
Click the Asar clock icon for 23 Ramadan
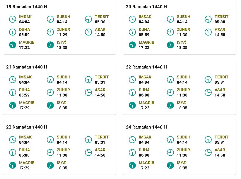click(x=88, y=152)
